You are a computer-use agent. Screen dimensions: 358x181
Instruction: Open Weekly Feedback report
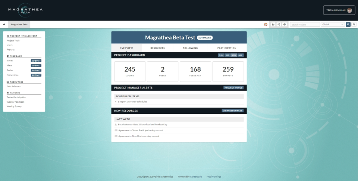15,102
